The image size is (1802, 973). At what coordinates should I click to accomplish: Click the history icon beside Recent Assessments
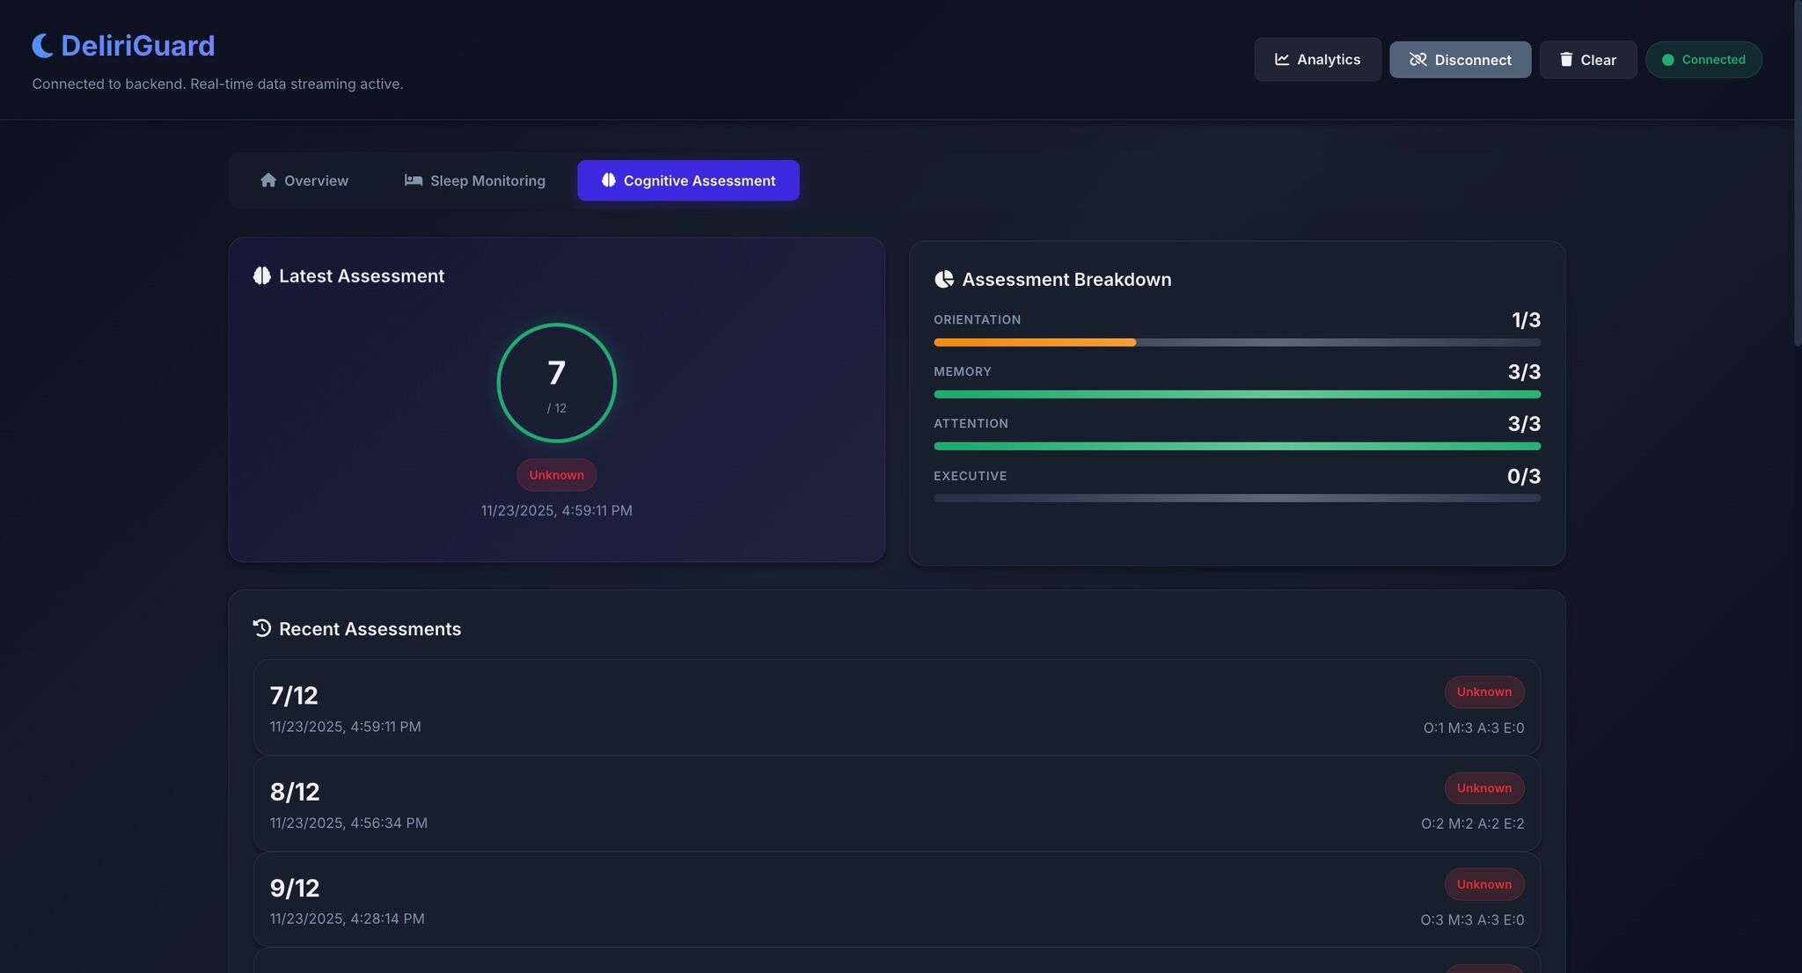tap(260, 628)
